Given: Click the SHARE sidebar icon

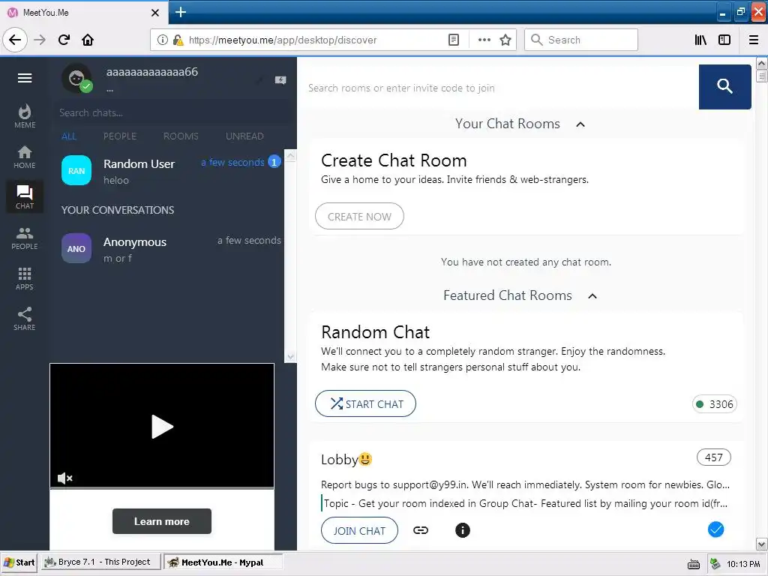Looking at the screenshot, I should [x=25, y=319].
